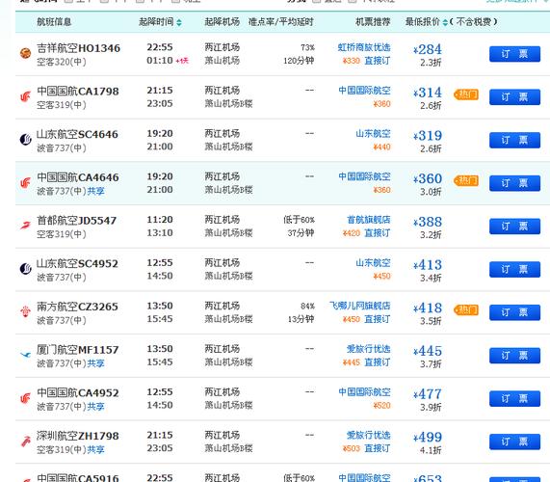
Task: Click the 机票推荐 column header
Action: click(x=373, y=22)
